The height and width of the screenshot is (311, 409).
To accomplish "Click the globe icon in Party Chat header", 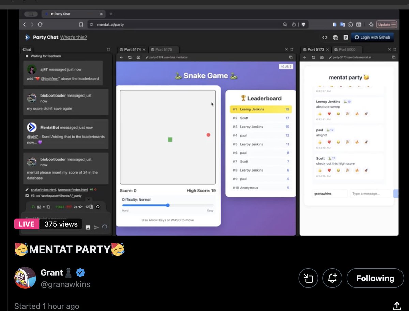I will pos(335,38).
